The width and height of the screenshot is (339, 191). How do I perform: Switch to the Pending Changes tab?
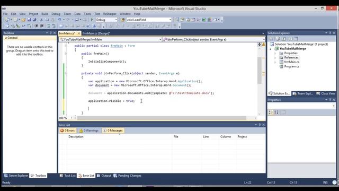coord(127,176)
